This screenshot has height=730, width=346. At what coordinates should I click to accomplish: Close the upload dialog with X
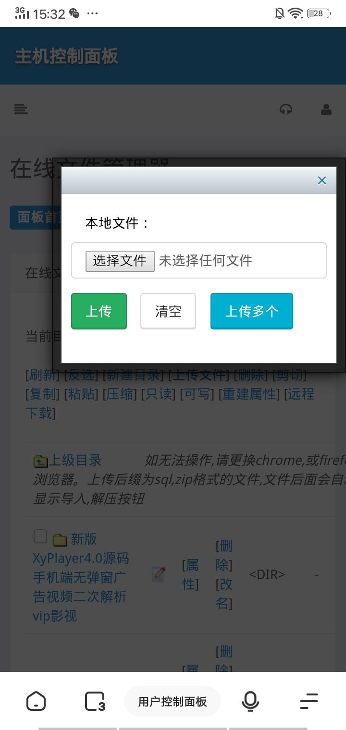(x=322, y=181)
